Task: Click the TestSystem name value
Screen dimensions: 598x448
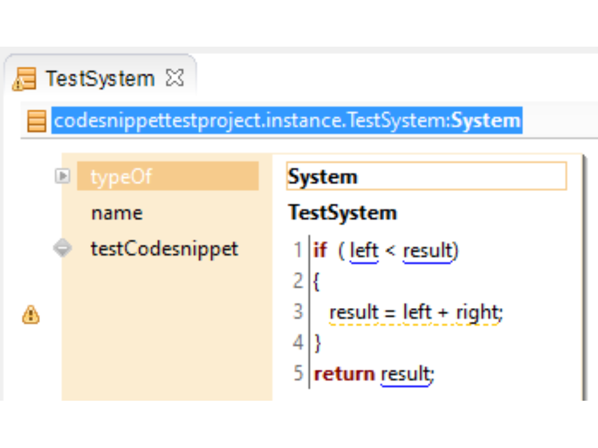Action: point(342,213)
